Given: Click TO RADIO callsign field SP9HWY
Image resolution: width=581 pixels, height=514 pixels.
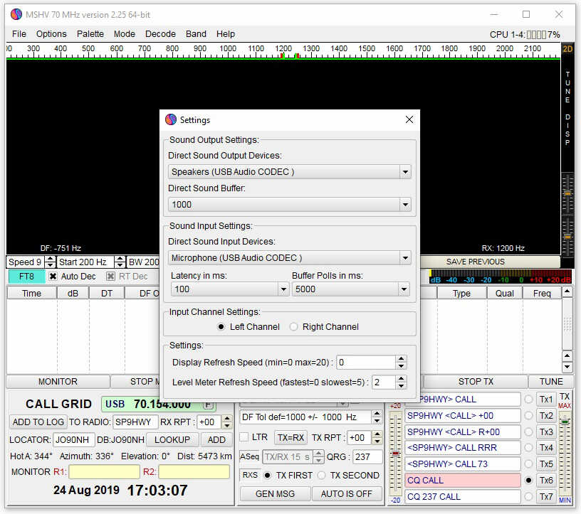Looking at the screenshot, I should pos(135,422).
